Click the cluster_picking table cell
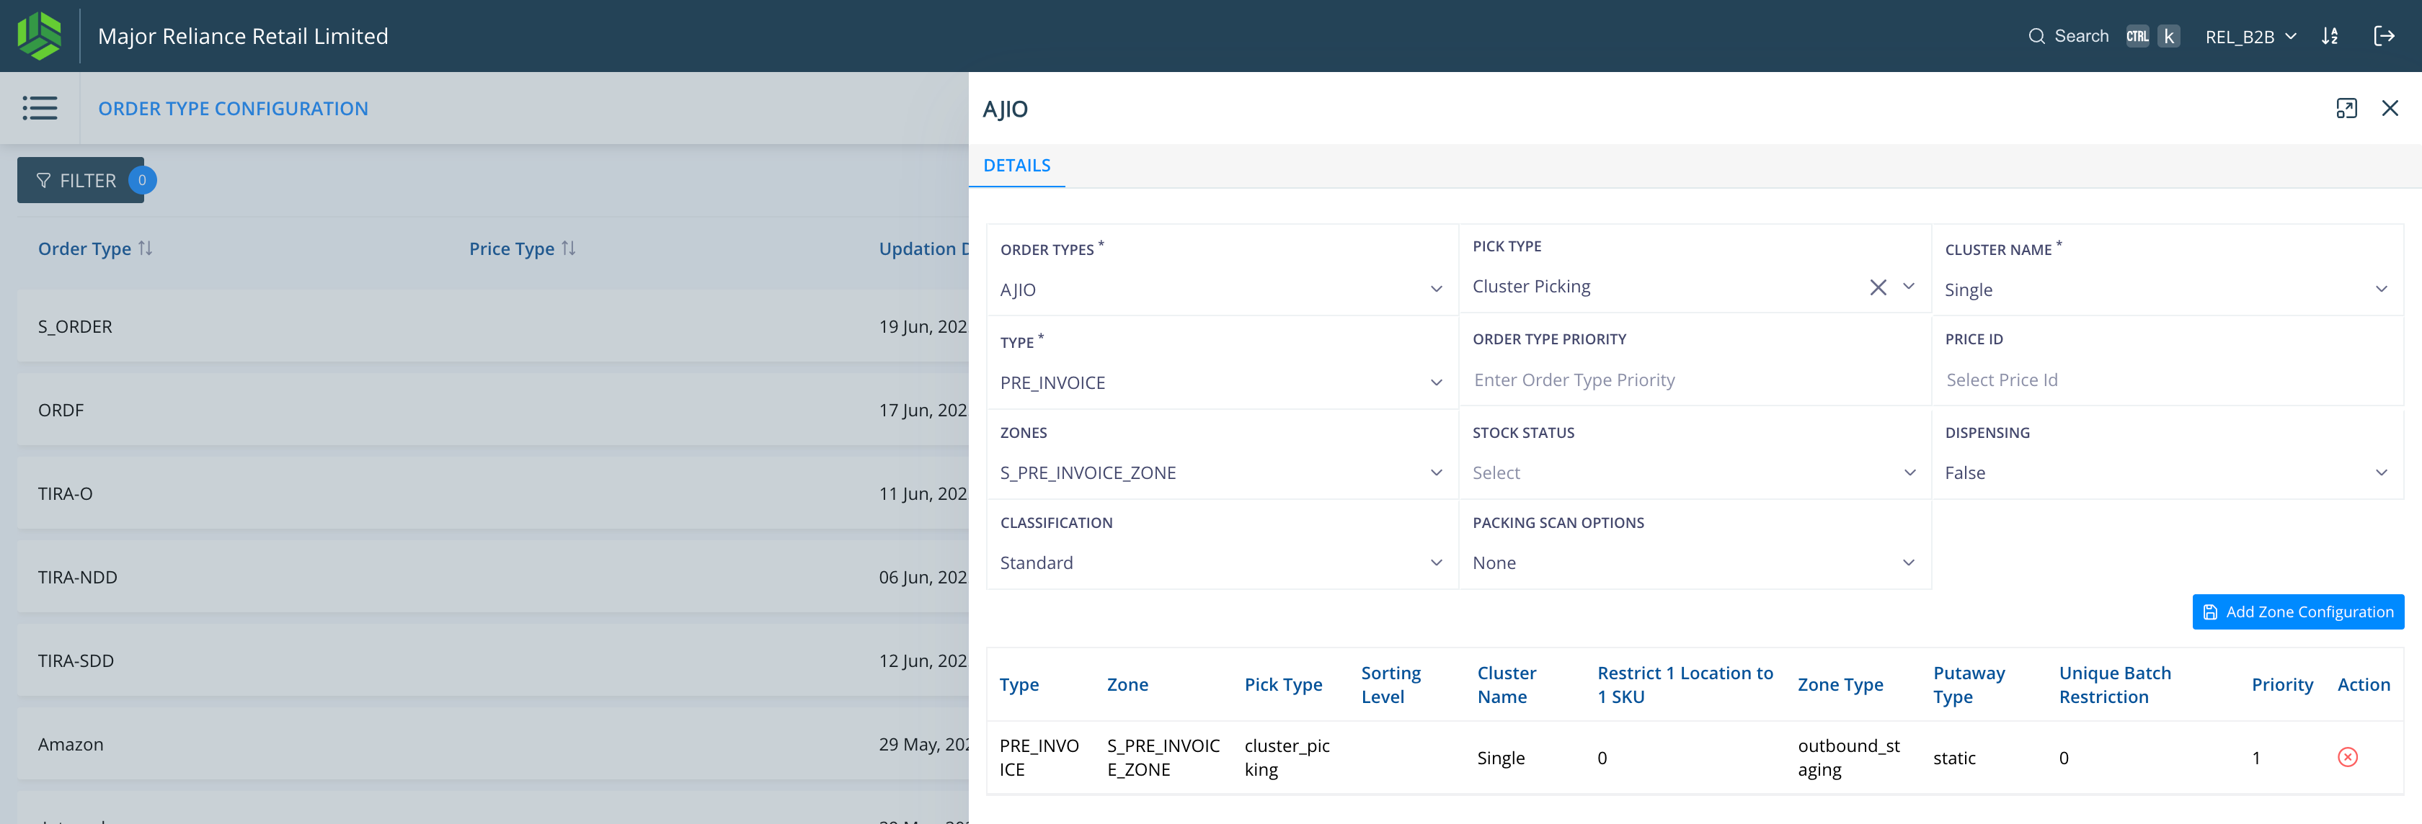This screenshot has width=2422, height=824. coord(1286,757)
